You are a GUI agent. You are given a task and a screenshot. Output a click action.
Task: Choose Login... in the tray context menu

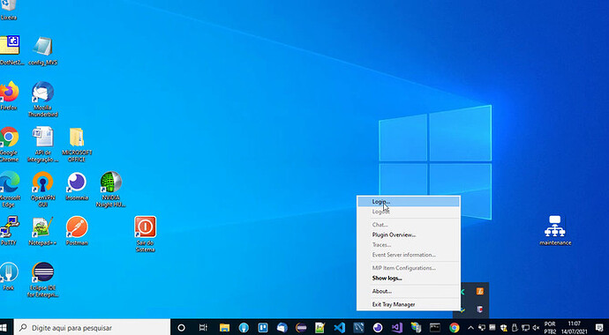point(408,201)
